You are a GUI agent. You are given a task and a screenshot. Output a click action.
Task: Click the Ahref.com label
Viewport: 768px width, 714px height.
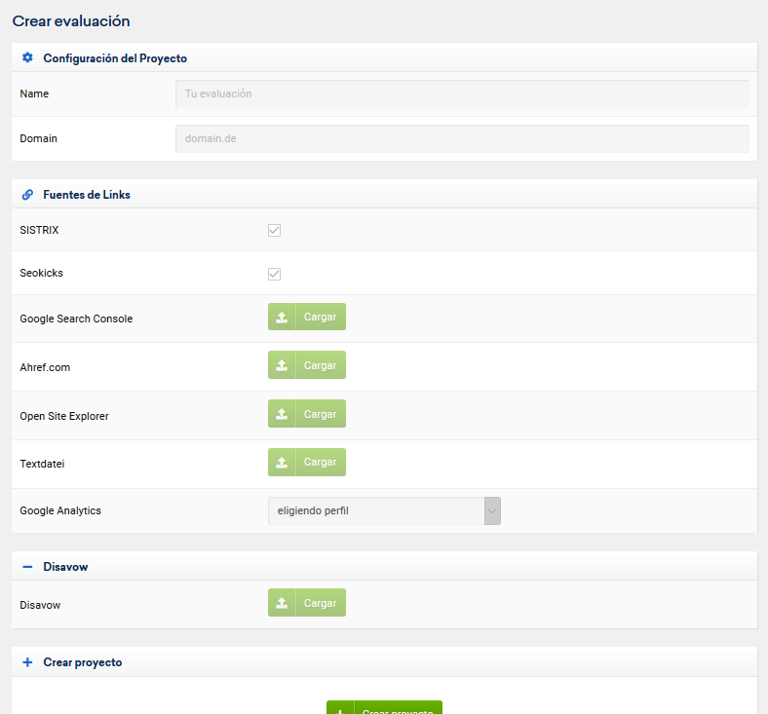click(45, 367)
